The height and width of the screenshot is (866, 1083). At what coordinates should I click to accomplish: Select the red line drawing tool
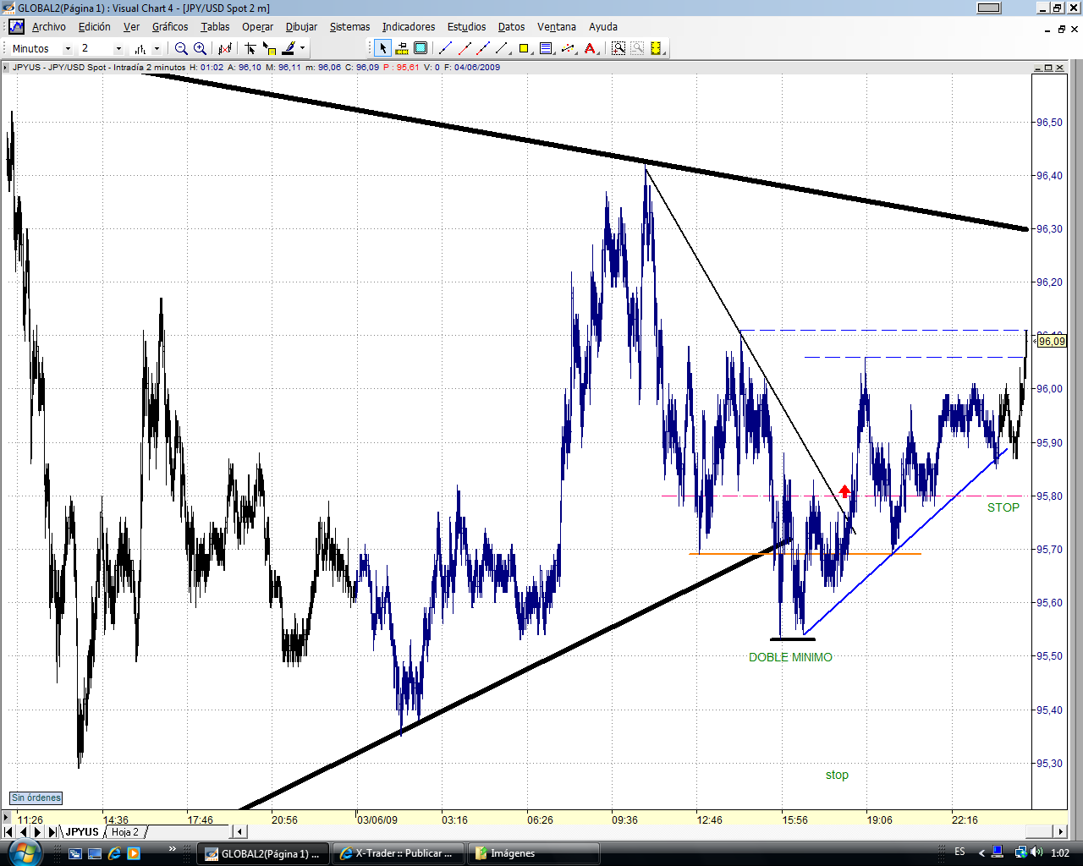point(465,49)
